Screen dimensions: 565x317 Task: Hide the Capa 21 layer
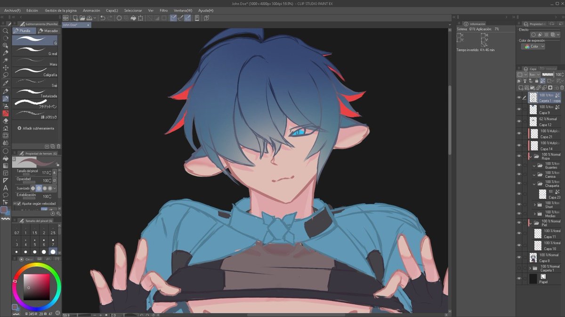click(519, 134)
